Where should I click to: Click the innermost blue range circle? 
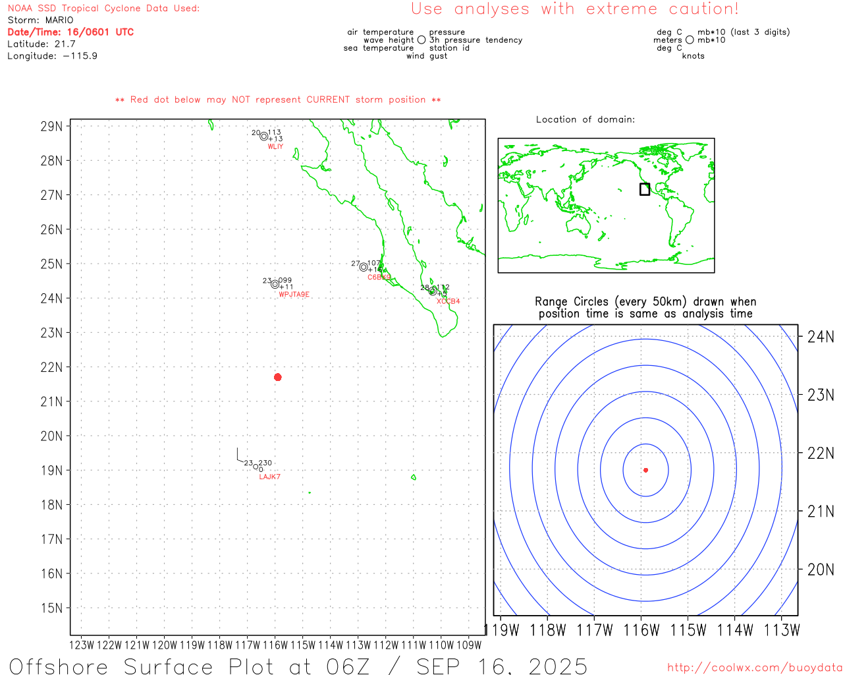coord(645,470)
